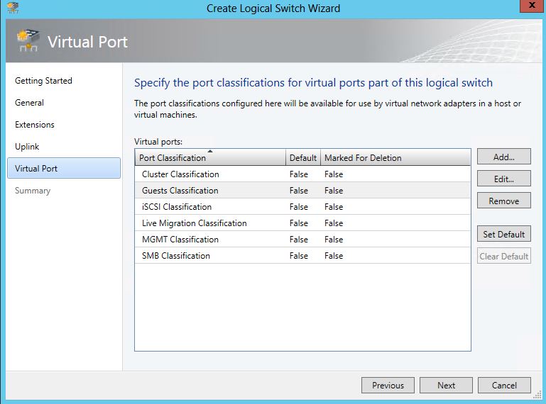Click the Set Default button
This screenshot has width=546, height=404.
pyautogui.click(x=503, y=235)
